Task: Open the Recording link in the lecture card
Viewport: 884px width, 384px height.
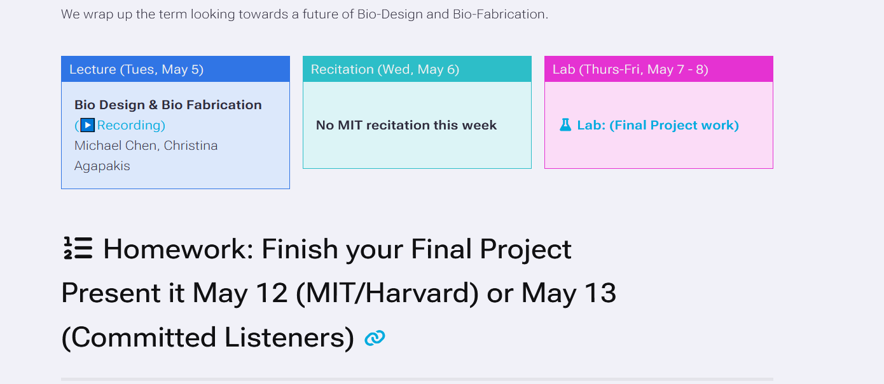Action: coord(131,125)
